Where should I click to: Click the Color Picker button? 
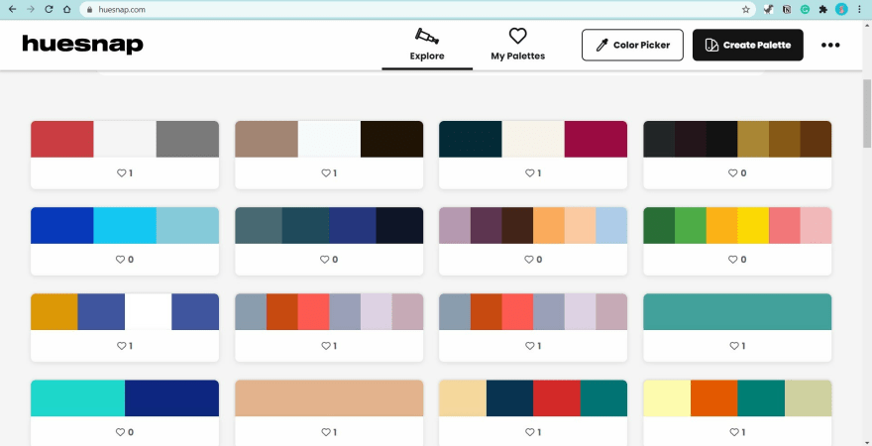click(x=632, y=45)
